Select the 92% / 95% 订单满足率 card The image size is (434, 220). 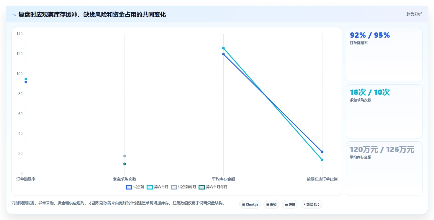click(x=384, y=54)
